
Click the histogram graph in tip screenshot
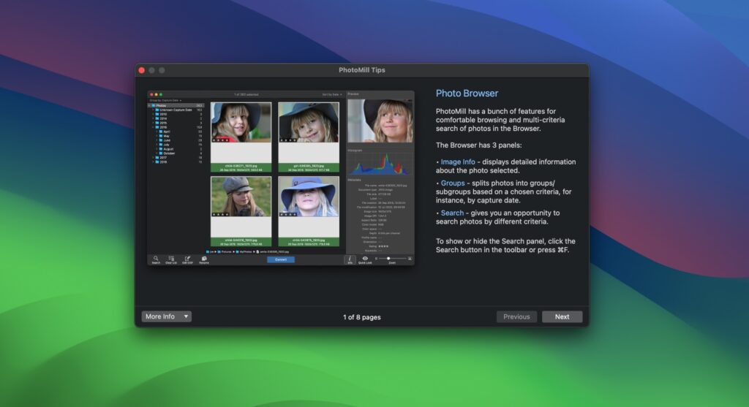tap(380, 164)
